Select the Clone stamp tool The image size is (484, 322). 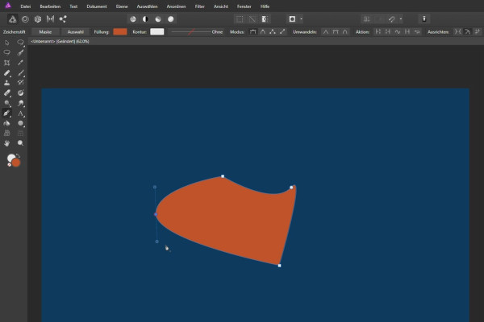tap(6, 83)
